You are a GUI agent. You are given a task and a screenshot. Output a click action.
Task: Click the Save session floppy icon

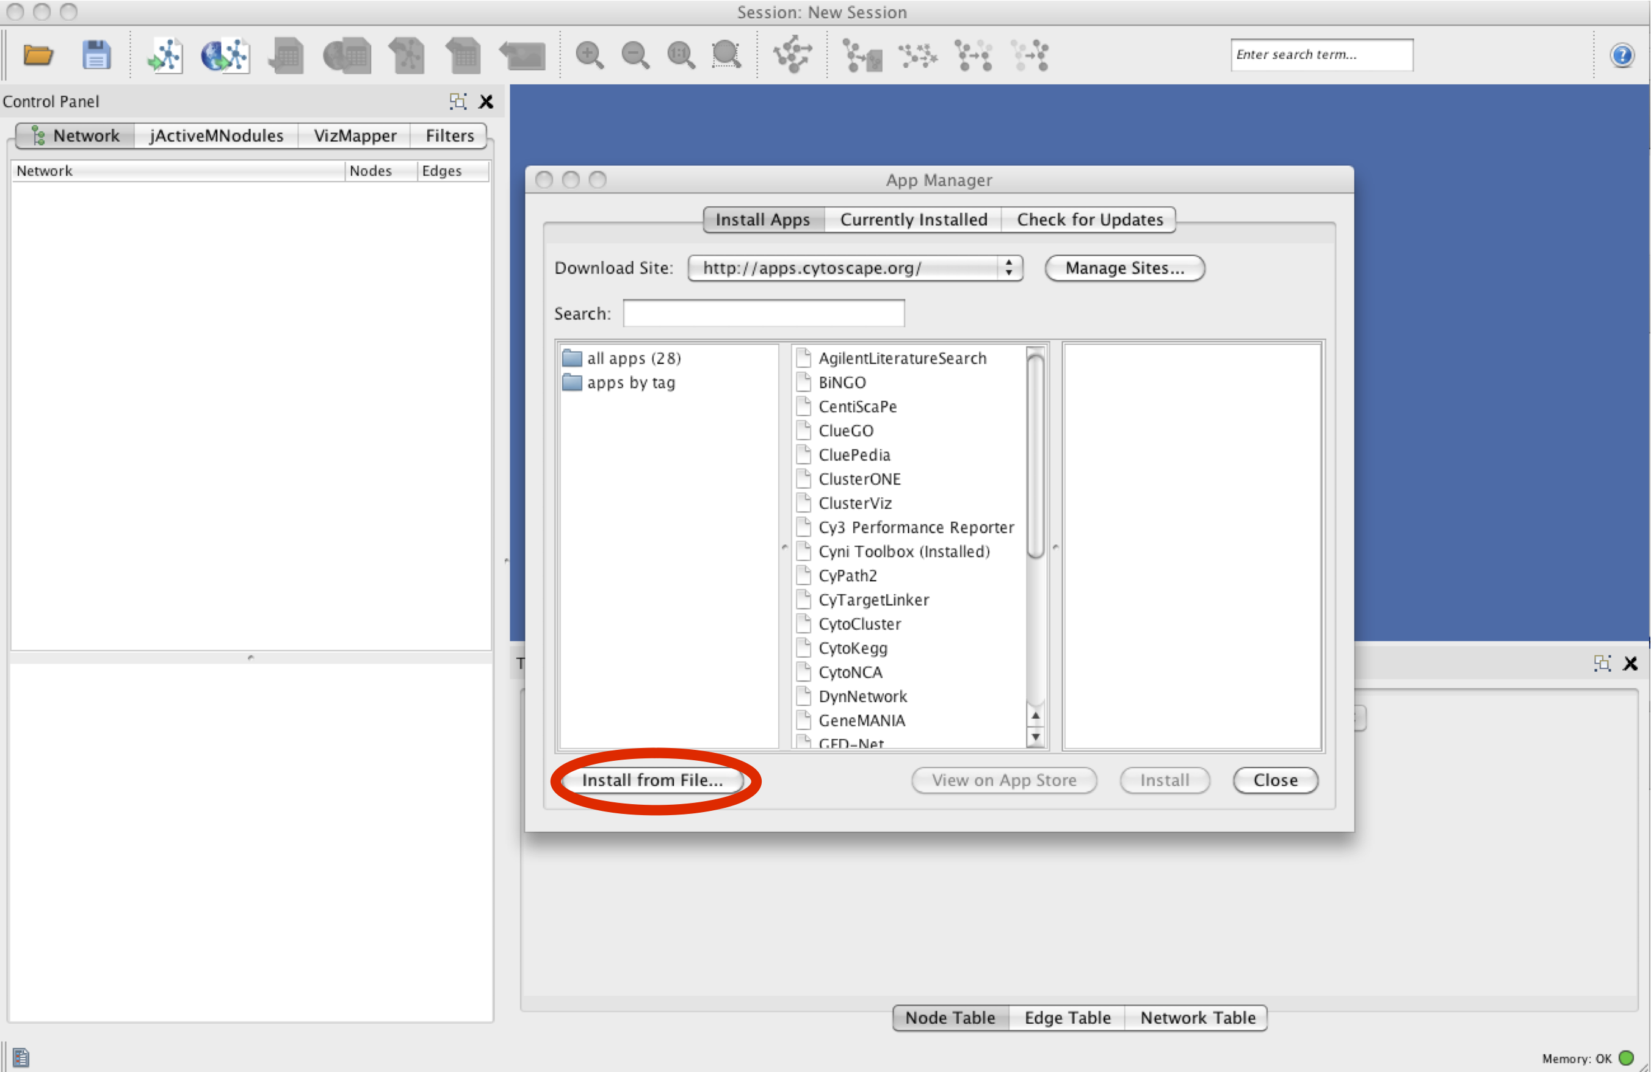coord(96,55)
